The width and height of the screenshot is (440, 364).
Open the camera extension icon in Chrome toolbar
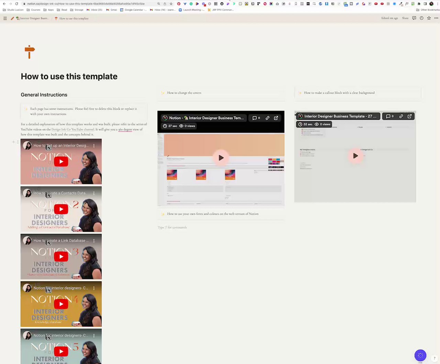(x=277, y=4)
